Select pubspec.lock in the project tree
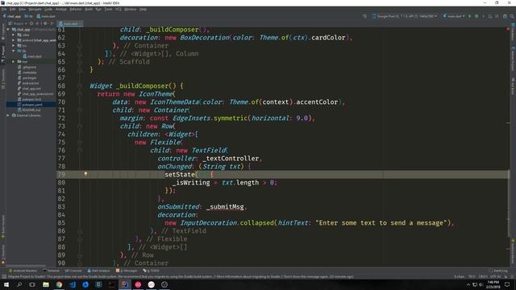This screenshot has height=290, width=516. (29, 99)
